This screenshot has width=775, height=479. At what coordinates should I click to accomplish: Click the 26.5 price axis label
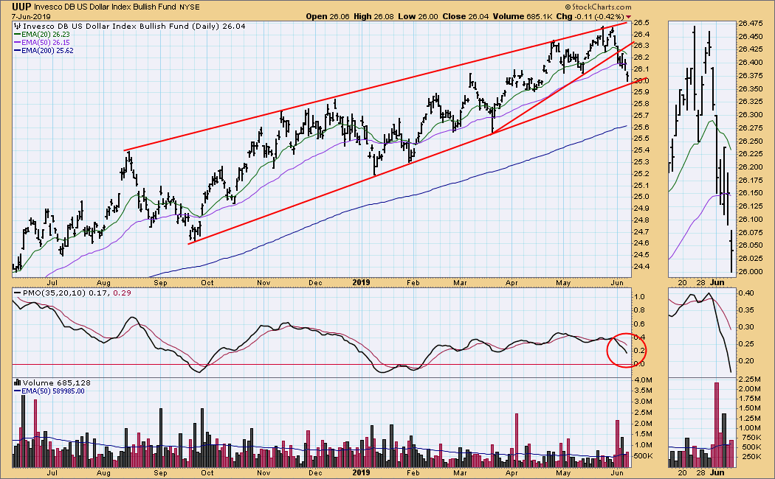coord(641,23)
